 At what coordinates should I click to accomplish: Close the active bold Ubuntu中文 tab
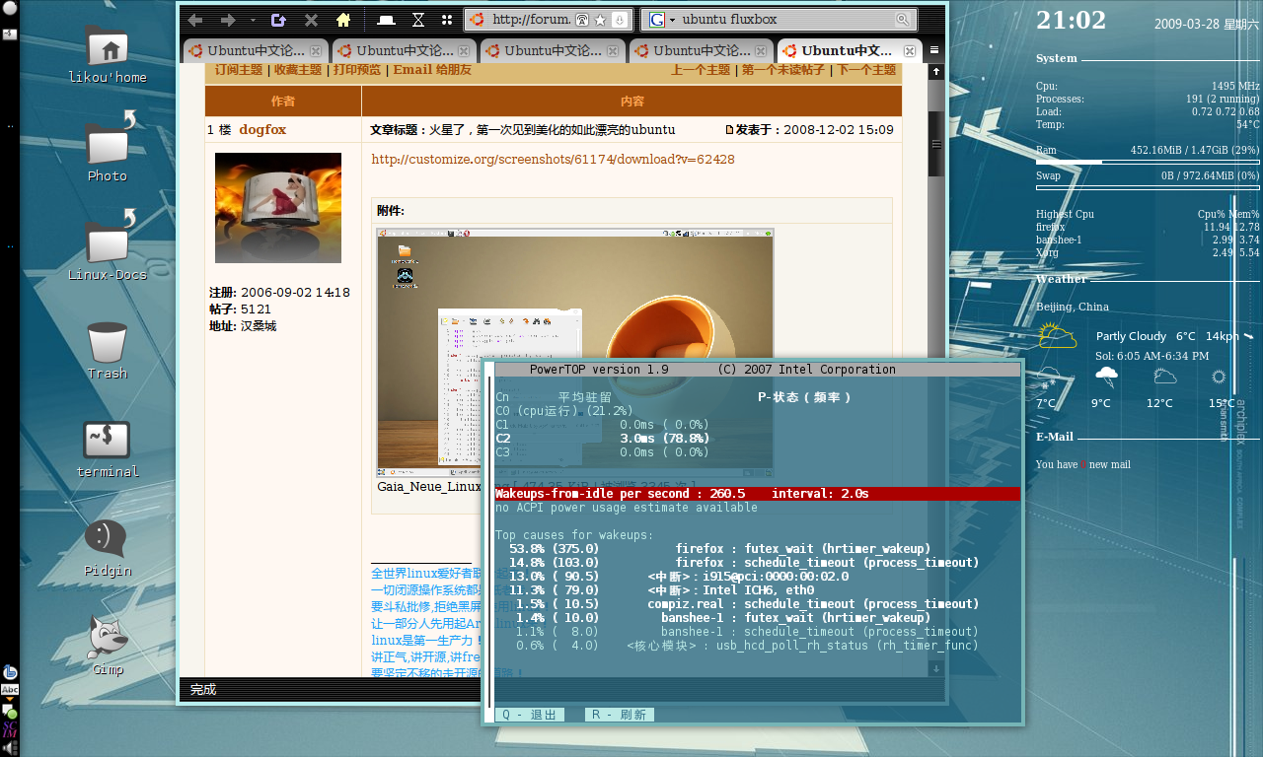tap(910, 51)
